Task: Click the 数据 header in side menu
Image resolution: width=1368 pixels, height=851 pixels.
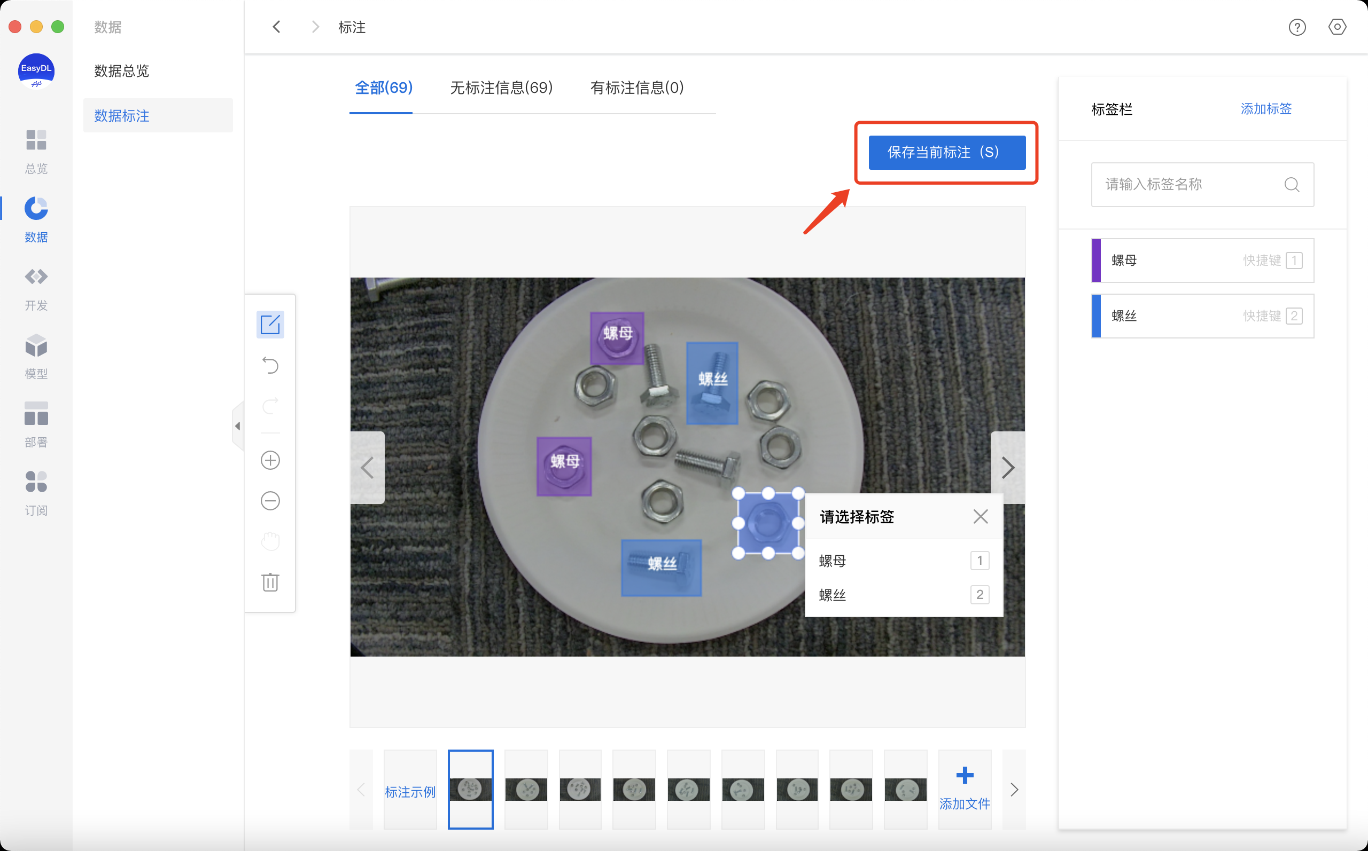Action: click(107, 27)
